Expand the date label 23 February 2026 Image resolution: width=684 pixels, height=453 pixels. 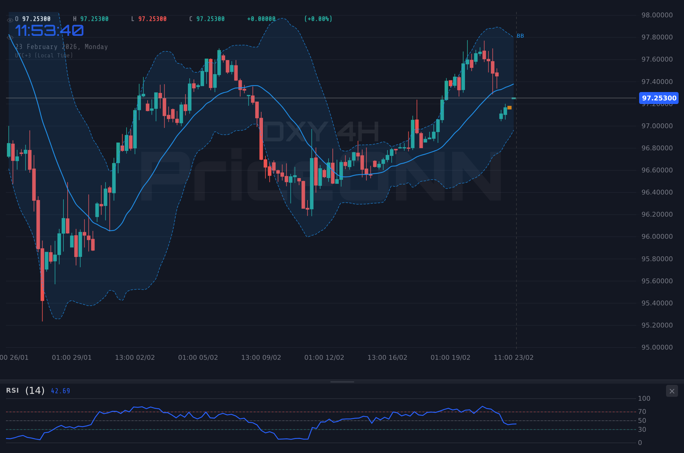(61, 47)
